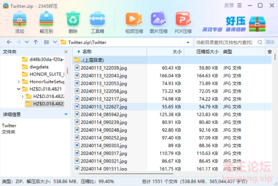The image size is (278, 186).
Task: Click the search magnifier icon
Action: click(x=260, y=42)
